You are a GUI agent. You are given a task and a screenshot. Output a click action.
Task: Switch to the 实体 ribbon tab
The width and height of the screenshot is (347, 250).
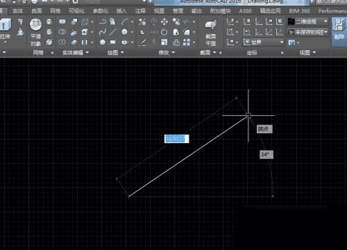pyautogui.click(x=18, y=11)
